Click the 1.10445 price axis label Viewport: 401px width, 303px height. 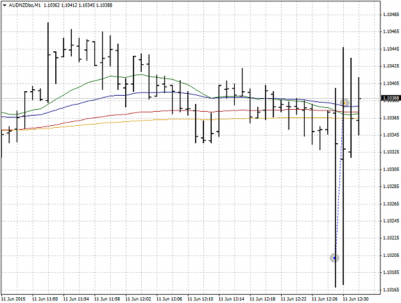point(391,49)
